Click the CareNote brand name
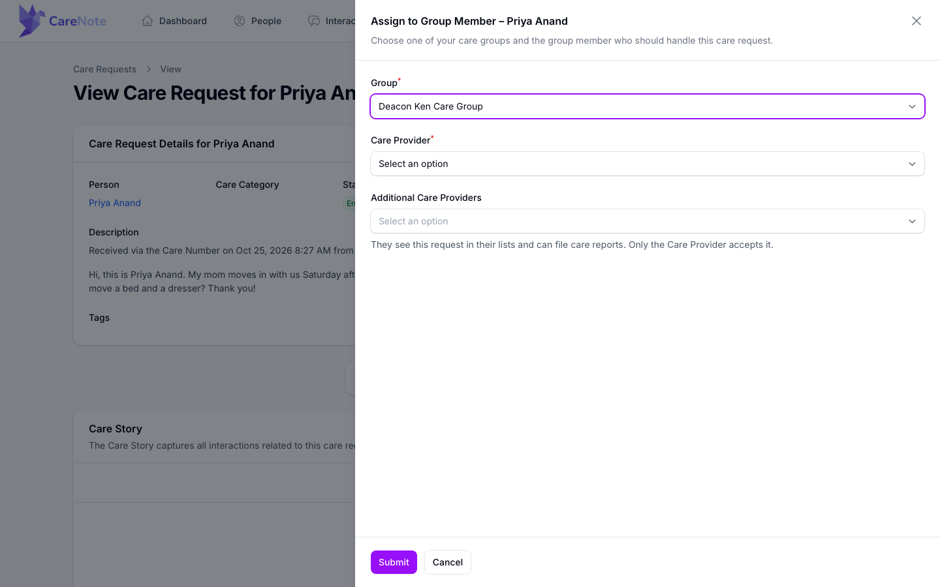Screen dimensions: 940x587 78,21
